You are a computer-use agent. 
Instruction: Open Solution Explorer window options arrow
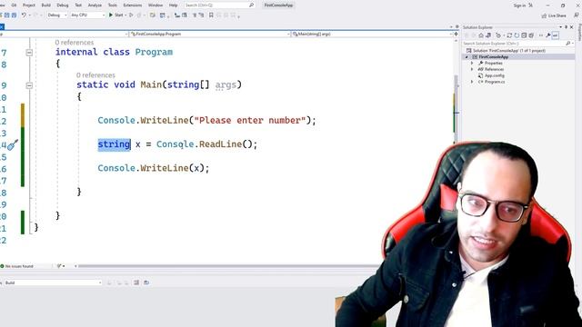point(560,27)
